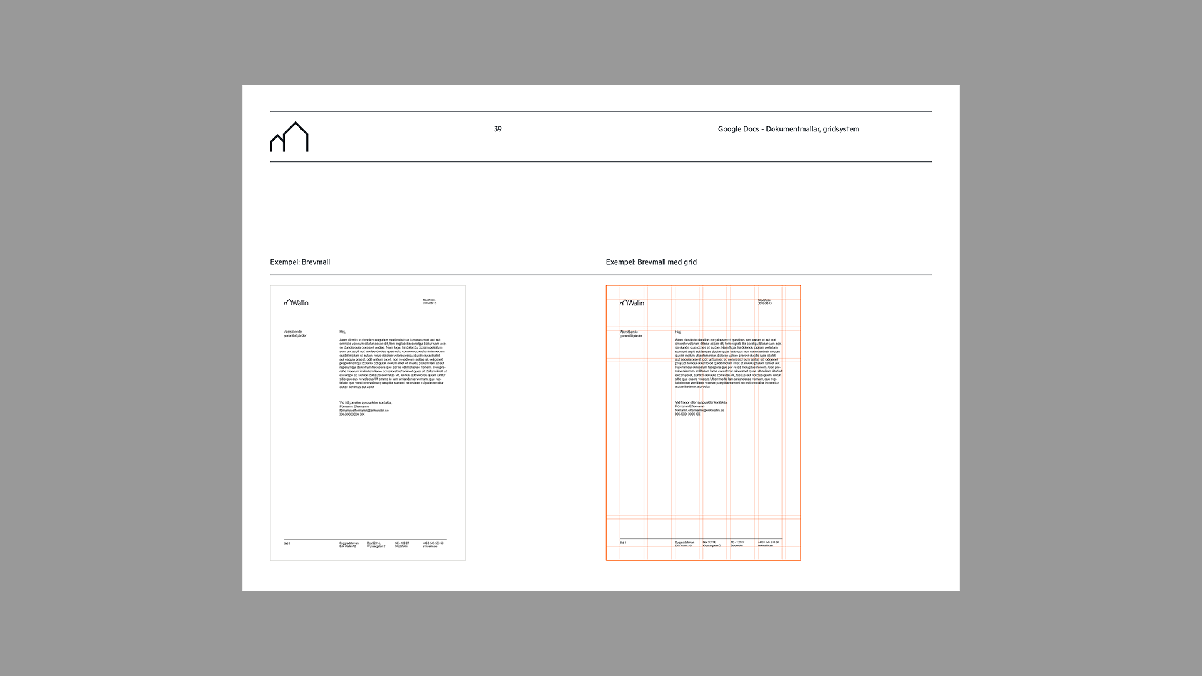Click the Stockholm date on grid letter
Viewport: 1202px width, 676px height.
[x=765, y=302]
